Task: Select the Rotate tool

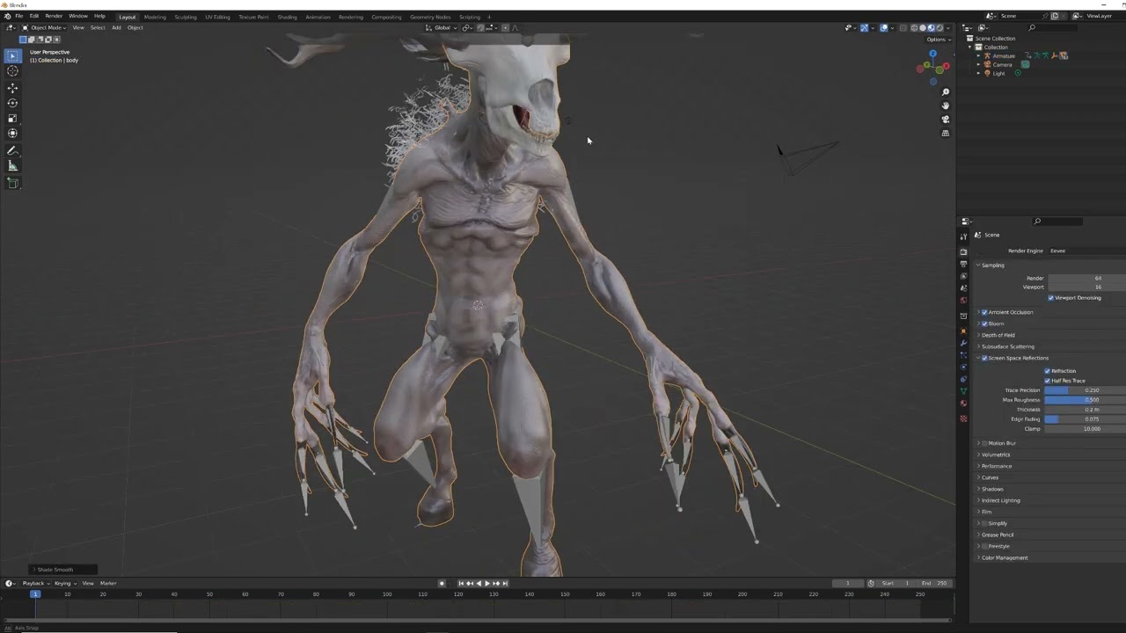Action: click(12, 103)
